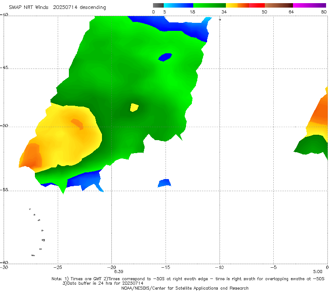Click the small orange spot inside the yellow region
This screenshot has width=331, height=291.
(77, 124)
